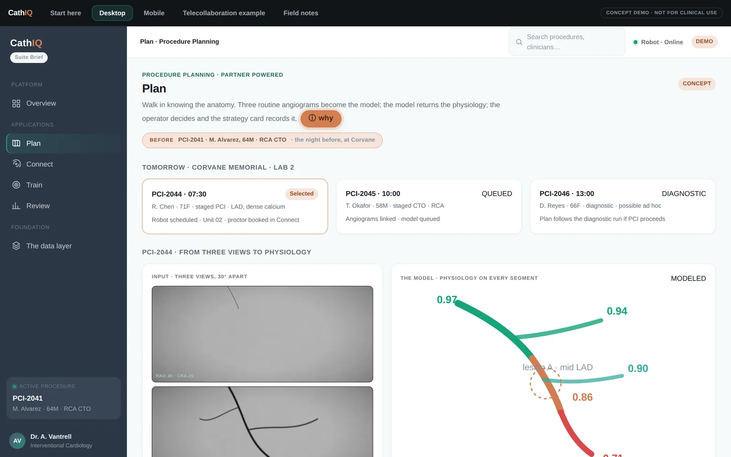Open the Field notes tab
The width and height of the screenshot is (731, 457).
(301, 13)
